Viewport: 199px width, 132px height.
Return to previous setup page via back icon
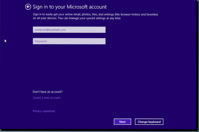tap(28, 7)
